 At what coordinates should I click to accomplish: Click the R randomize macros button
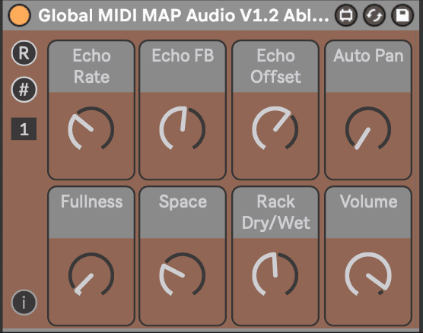(24, 53)
